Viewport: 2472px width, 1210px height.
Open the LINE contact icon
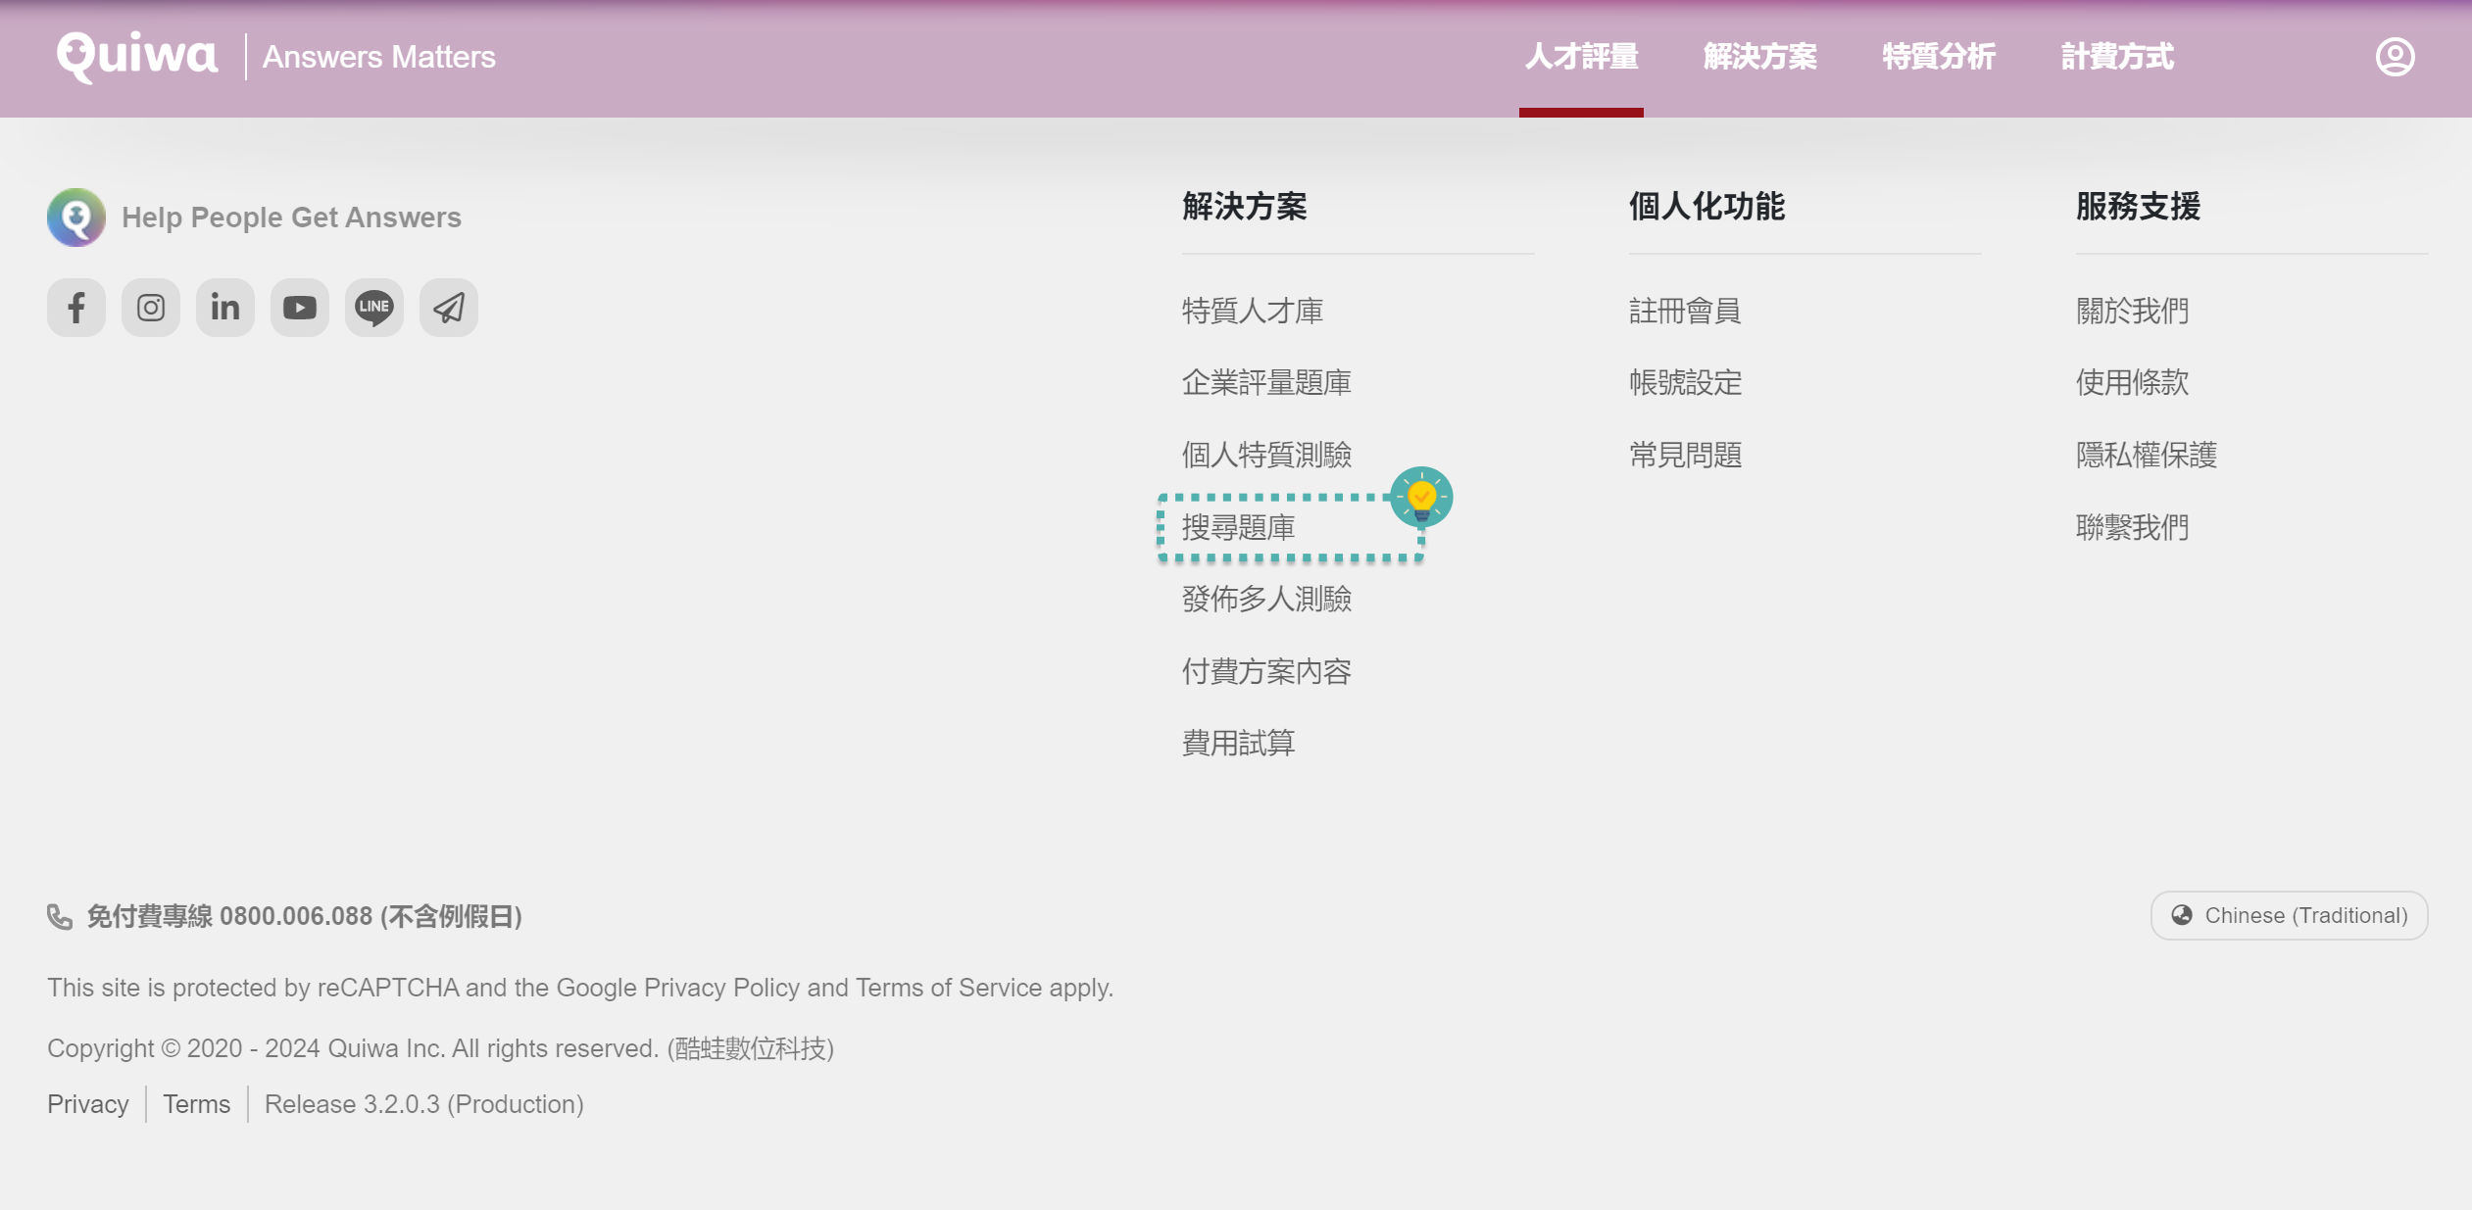(x=373, y=307)
